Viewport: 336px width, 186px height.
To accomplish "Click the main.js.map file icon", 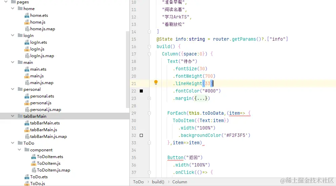I will pyautogui.click(x=27, y=83).
